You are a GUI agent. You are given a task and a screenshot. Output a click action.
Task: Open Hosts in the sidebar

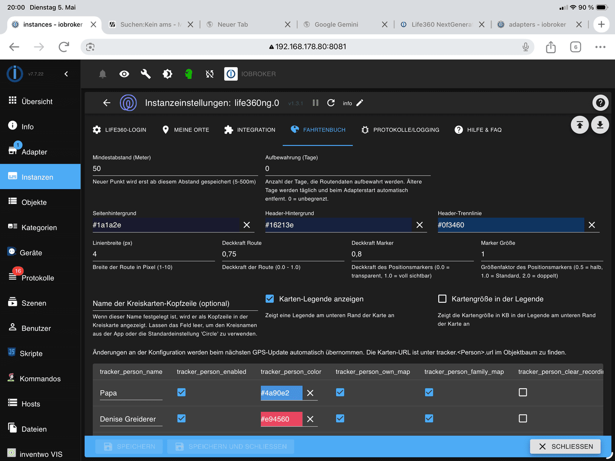click(x=40, y=404)
